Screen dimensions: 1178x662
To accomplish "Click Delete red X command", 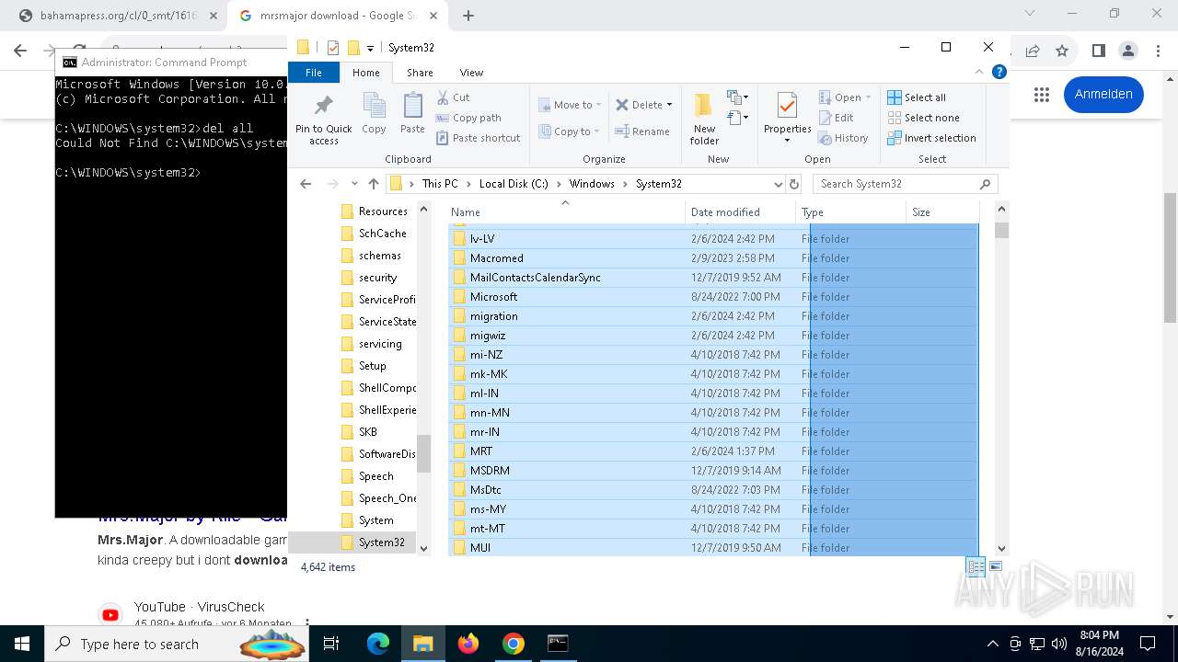I will (x=639, y=105).
